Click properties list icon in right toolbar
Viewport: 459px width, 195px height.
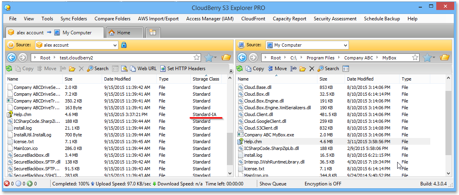pos(346,69)
